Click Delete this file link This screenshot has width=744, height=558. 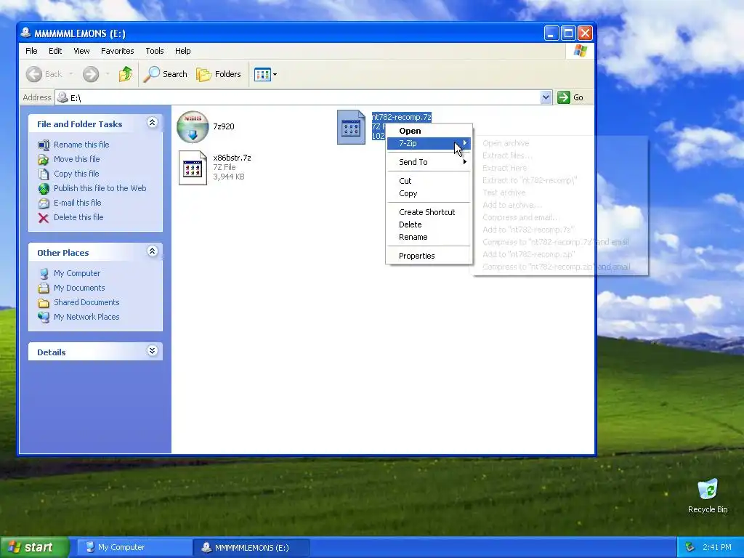(78, 217)
